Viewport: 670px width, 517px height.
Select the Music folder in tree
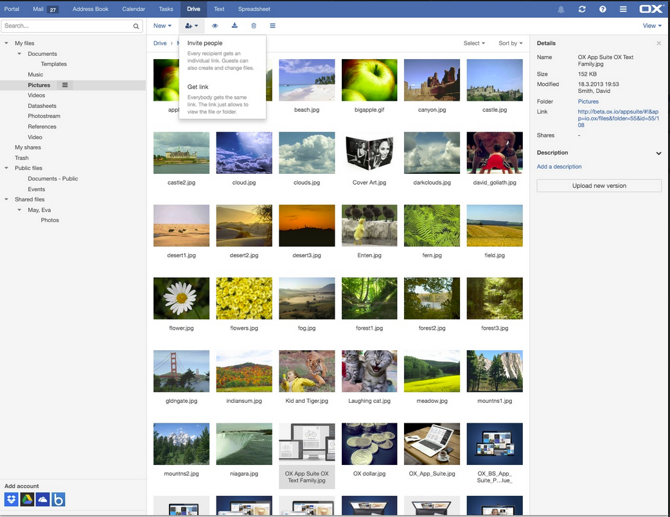(x=35, y=74)
